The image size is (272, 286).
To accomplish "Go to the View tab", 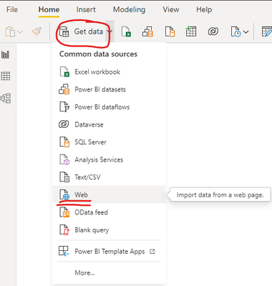I will pos(171,9).
